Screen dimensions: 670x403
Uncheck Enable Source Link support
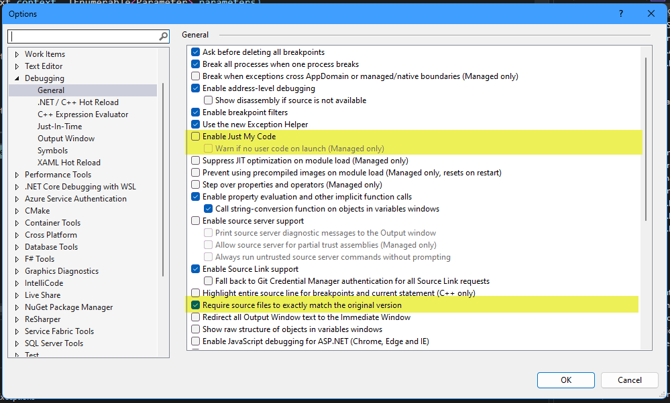tap(196, 269)
